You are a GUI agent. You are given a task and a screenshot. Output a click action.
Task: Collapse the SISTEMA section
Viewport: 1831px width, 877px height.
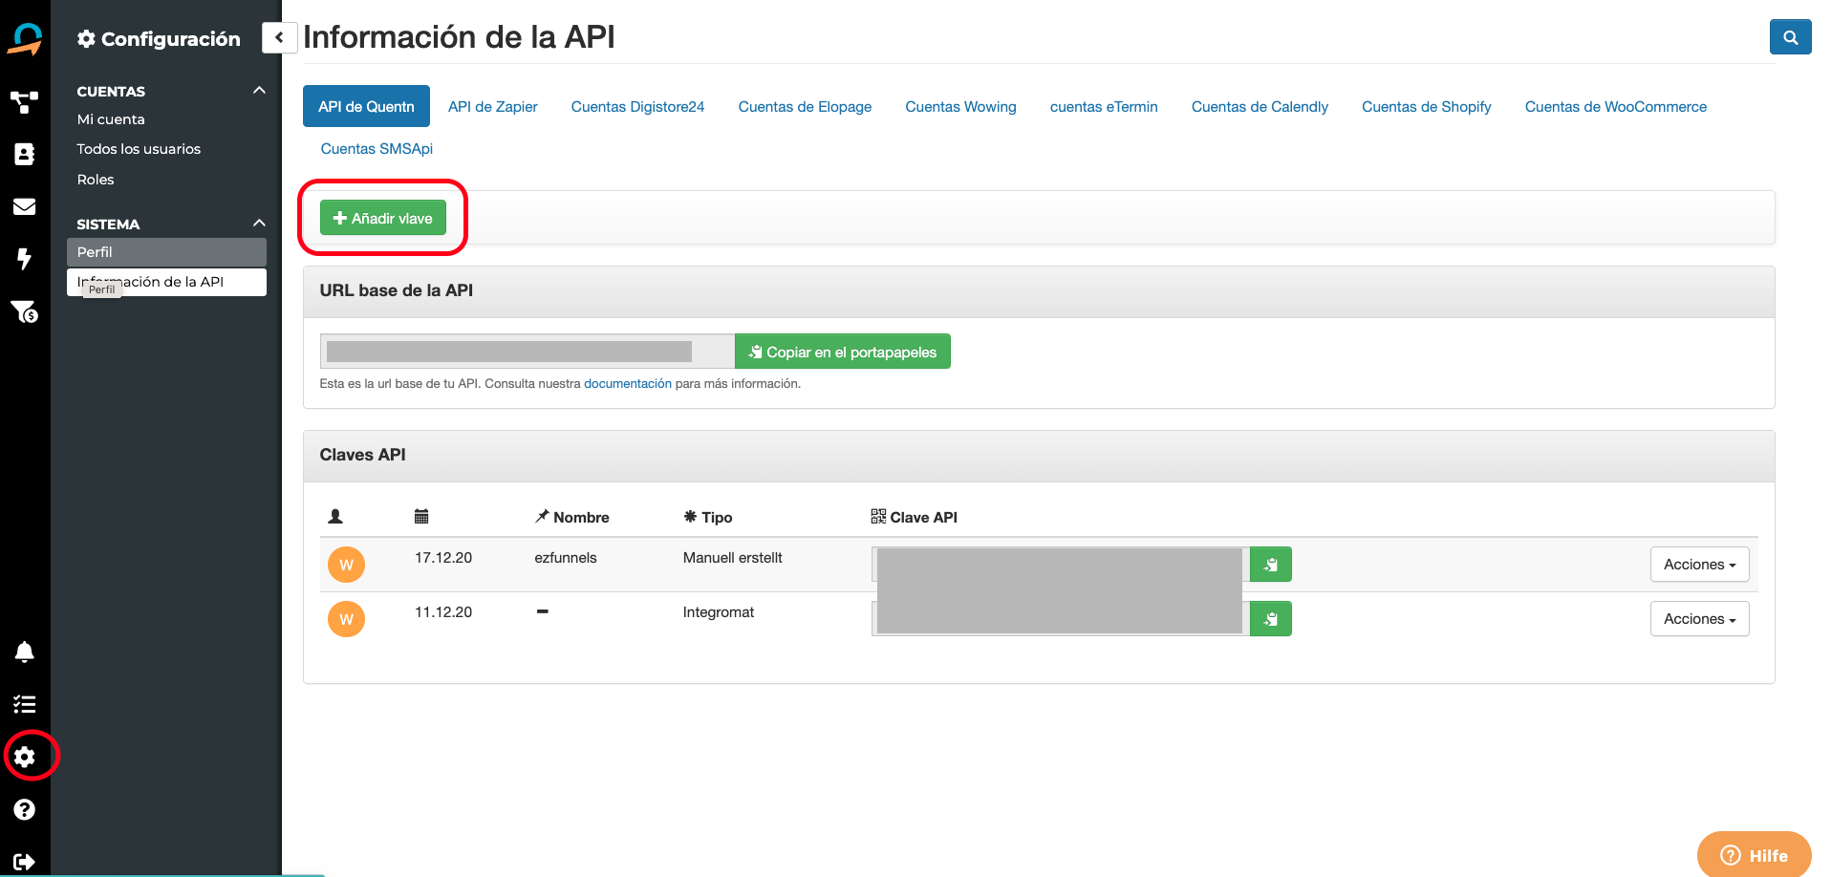tap(259, 224)
